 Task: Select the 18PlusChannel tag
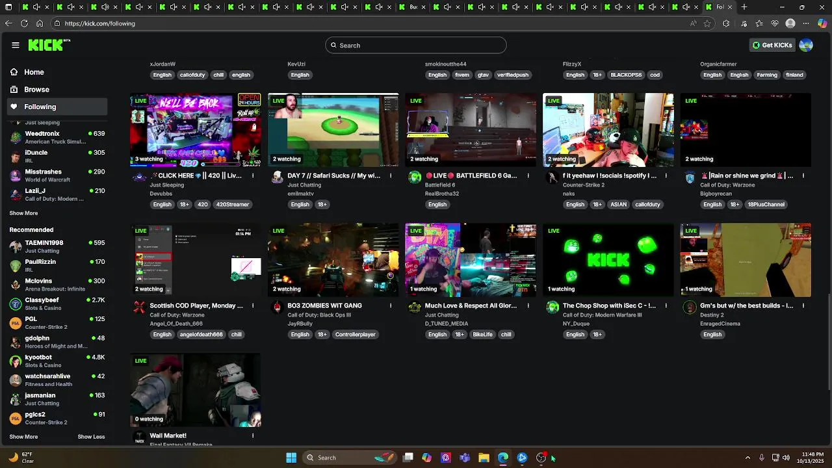pyautogui.click(x=766, y=204)
